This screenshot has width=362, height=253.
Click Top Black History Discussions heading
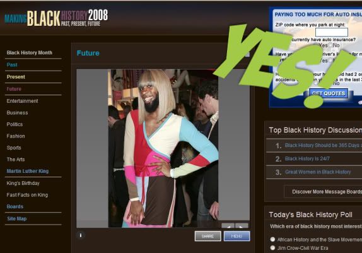[x=315, y=130]
